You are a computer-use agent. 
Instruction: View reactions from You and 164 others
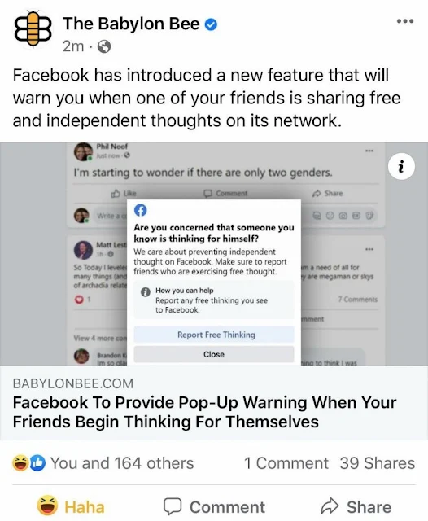(x=122, y=463)
